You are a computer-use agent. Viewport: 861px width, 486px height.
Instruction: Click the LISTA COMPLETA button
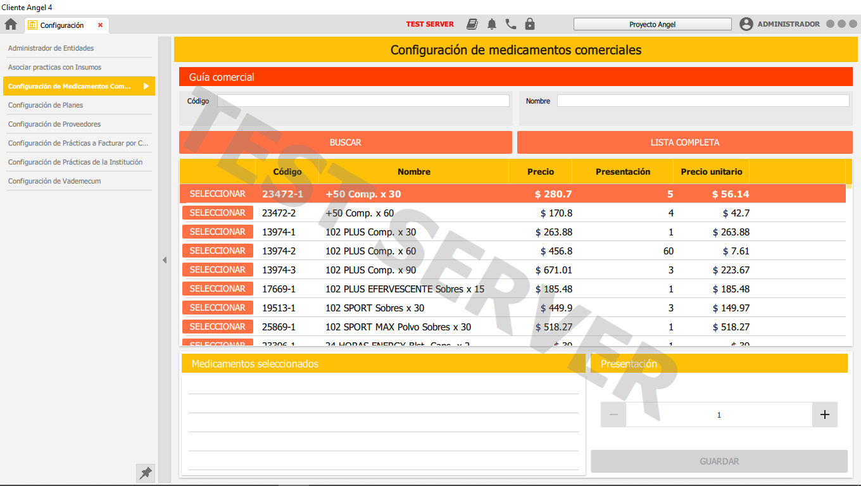[684, 142]
